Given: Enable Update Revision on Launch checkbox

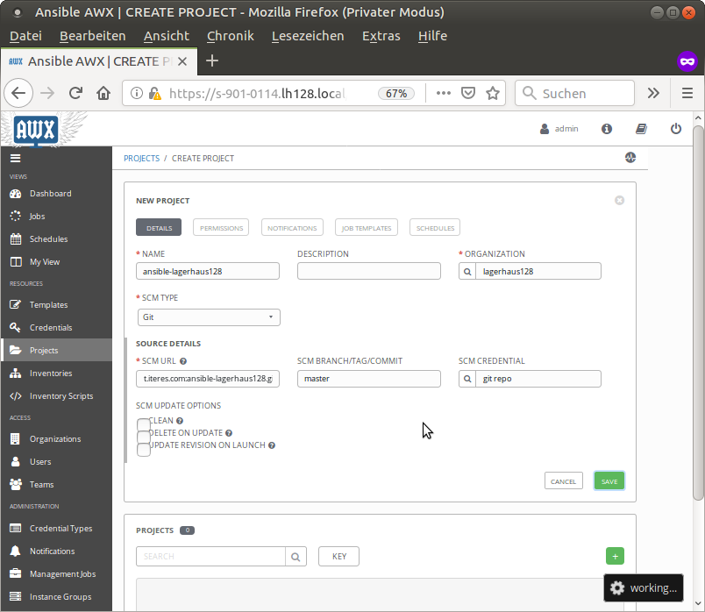Looking at the screenshot, I should 144,450.
